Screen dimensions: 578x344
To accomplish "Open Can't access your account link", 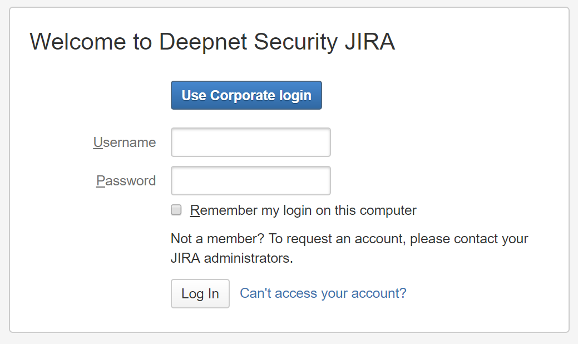I will click(x=323, y=293).
